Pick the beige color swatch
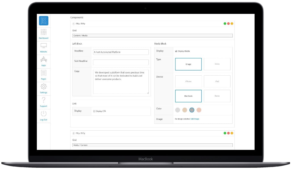This screenshot has height=170, width=292. [185, 110]
